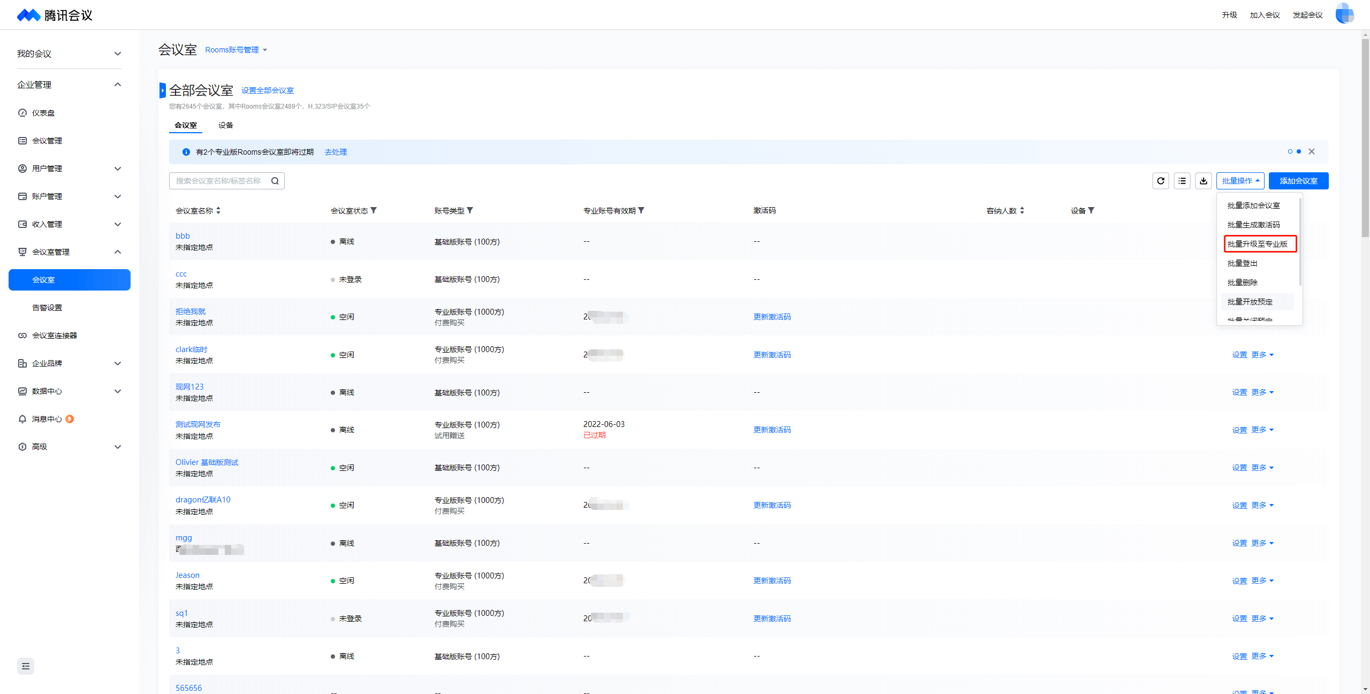Open Rooms账号管理 dropdown
Screen dimensions: 1370x694
[236, 50]
